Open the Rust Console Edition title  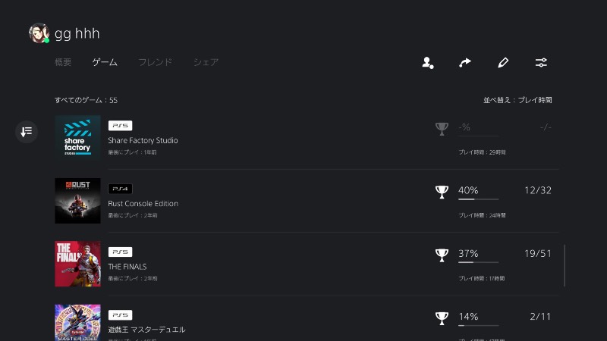[143, 203]
